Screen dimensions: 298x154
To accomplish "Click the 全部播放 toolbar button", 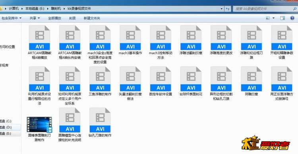I will click(x=54, y=18).
